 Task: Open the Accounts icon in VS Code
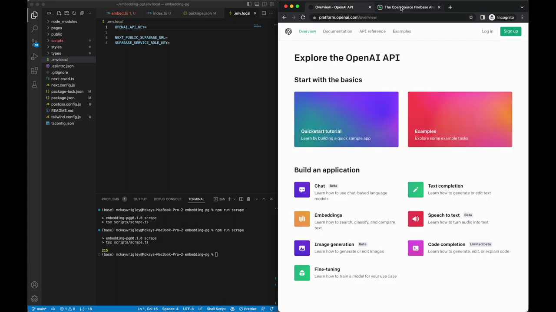[x=34, y=285]
